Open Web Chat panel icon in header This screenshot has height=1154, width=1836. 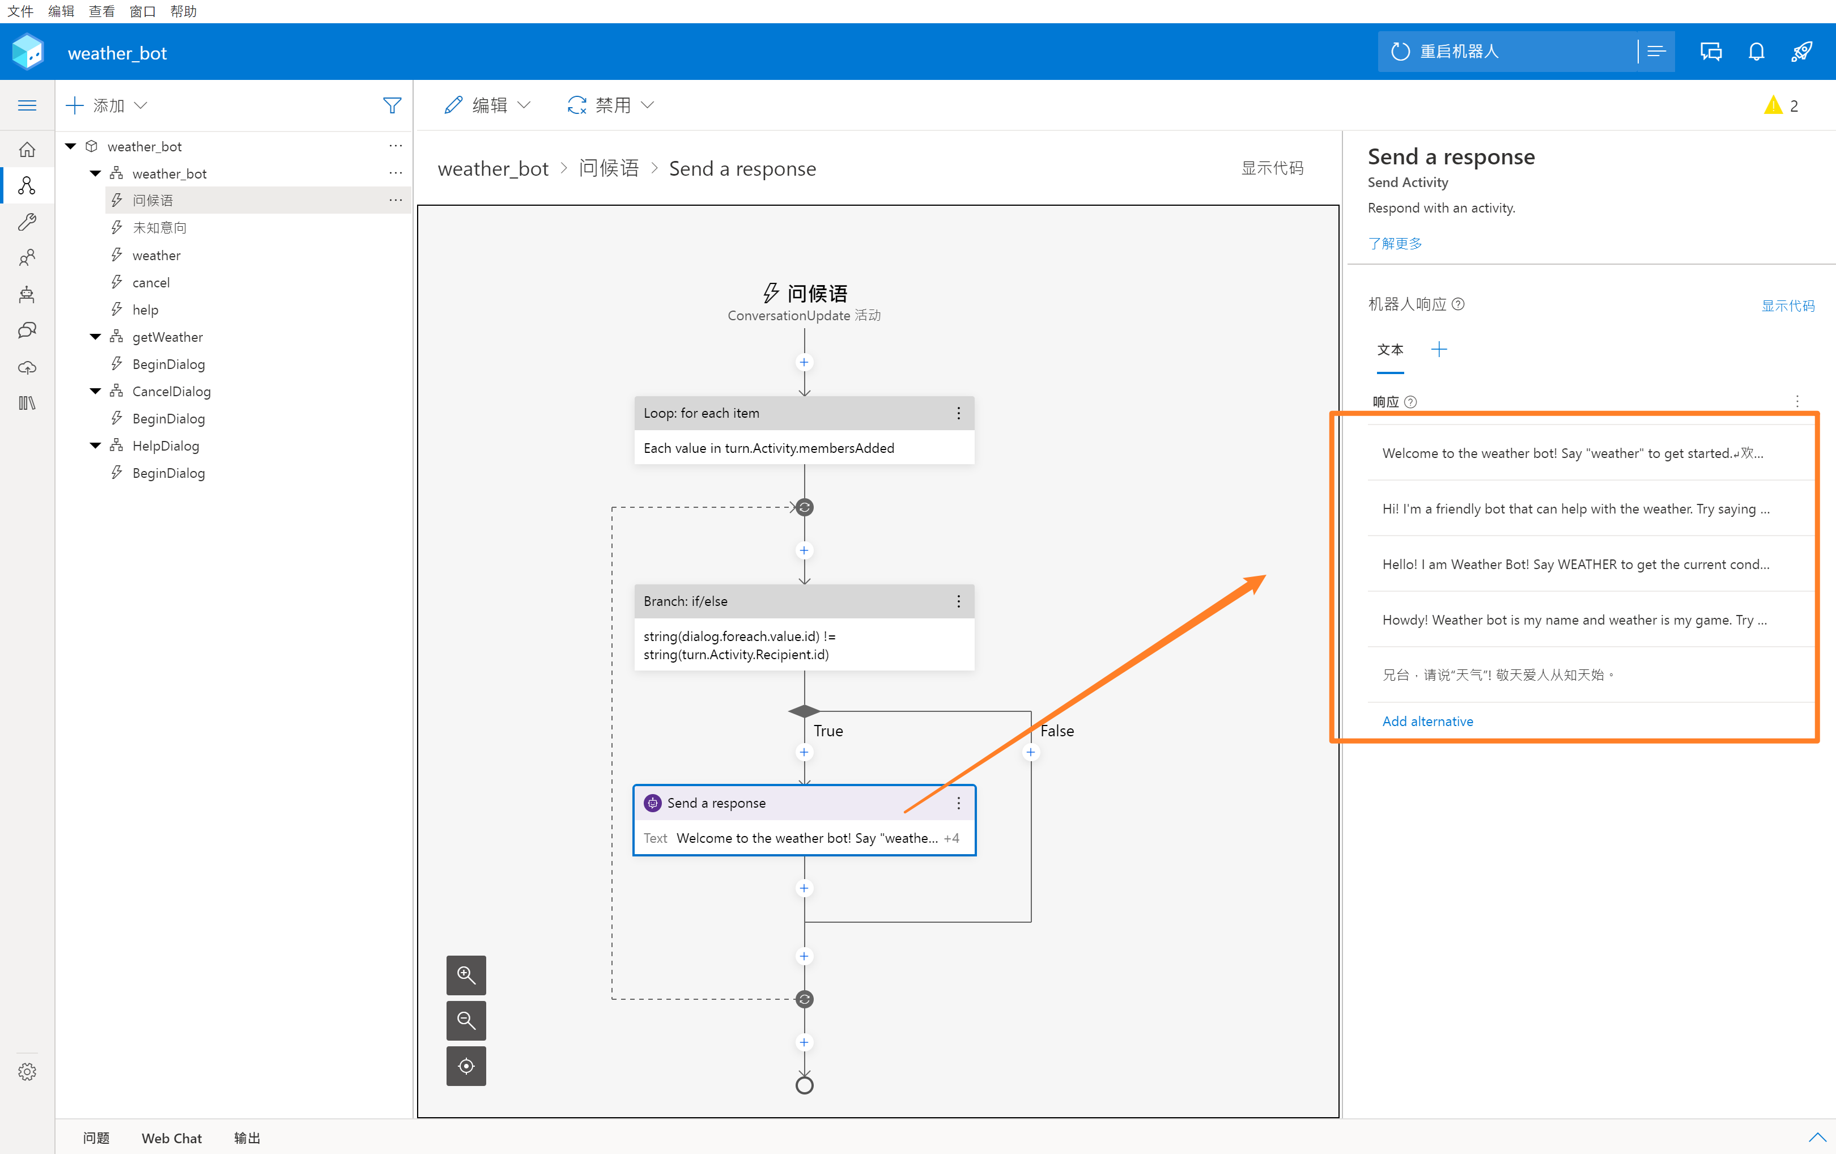pyautogui.click(x=1711, y=52)
